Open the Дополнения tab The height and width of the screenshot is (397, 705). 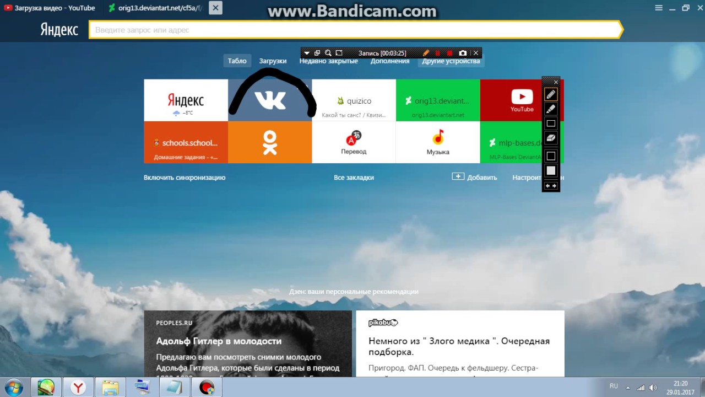[390, 61]
